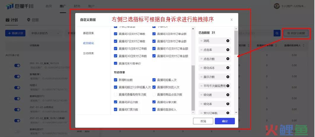Screen dimensions: 315x137
Task: Remove 展示次数 from selected data list
Action: tap(228, 77)
